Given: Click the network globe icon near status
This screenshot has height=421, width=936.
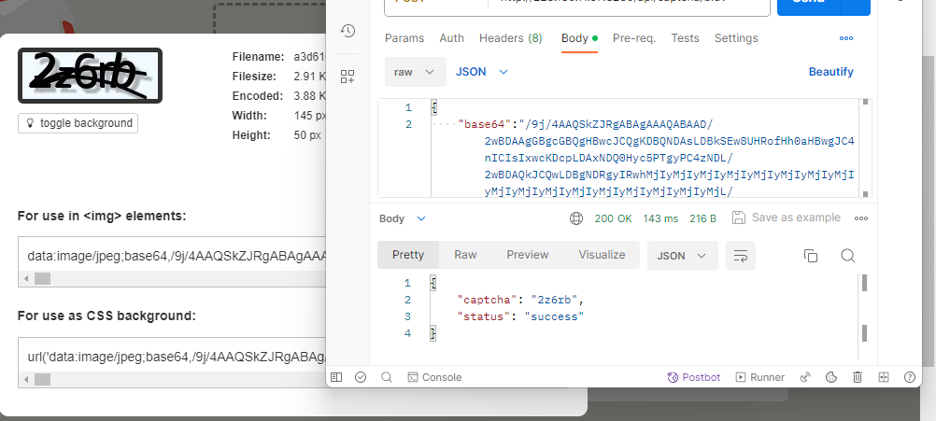Looking at the screenshot, I should (x=576, y=218).
